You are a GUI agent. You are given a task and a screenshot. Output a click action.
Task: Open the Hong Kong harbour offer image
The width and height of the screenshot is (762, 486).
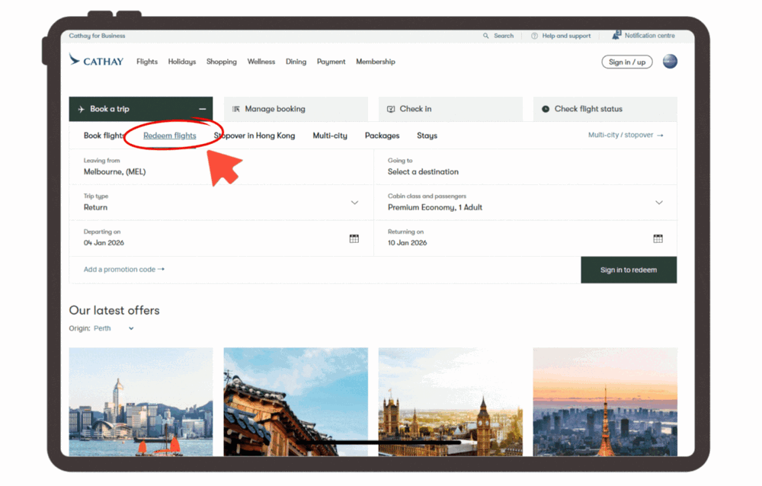click(141, 401)
